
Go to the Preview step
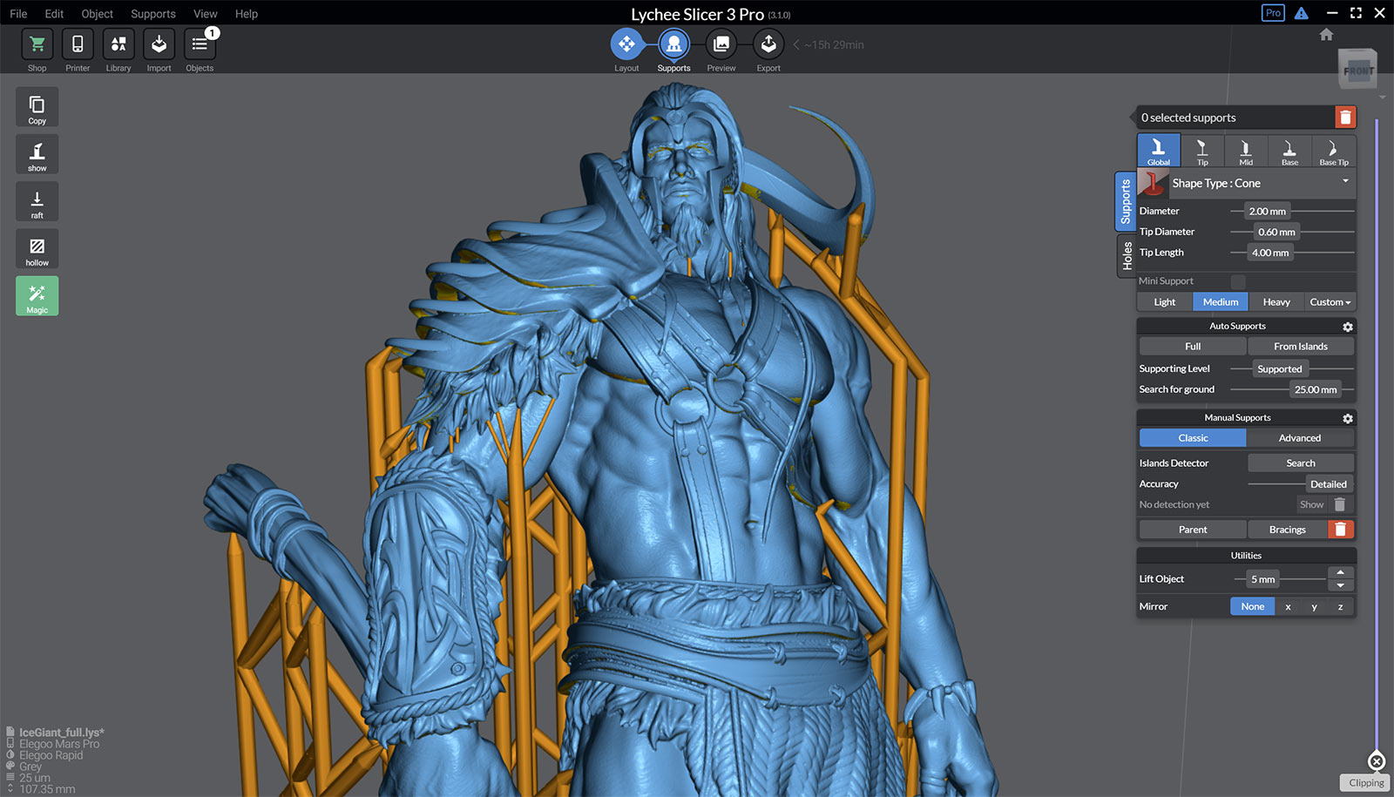point(721,44)
